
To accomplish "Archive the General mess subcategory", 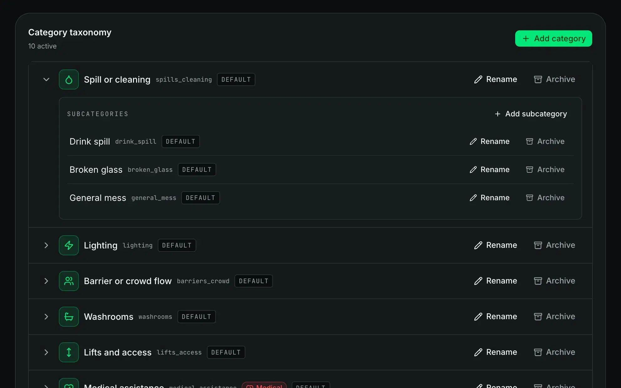I will pyautogui.click(x=545, y=198).
